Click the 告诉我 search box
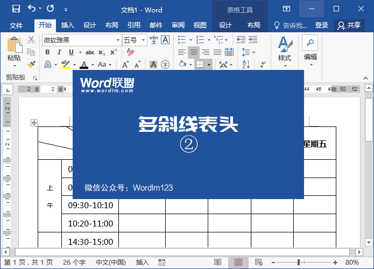This screenshot has height=269, width=374. (x=290, y=25)
